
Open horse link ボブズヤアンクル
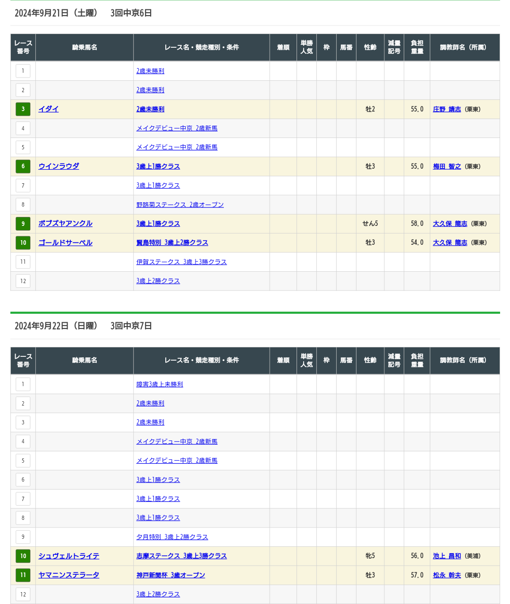click(65, 224)
